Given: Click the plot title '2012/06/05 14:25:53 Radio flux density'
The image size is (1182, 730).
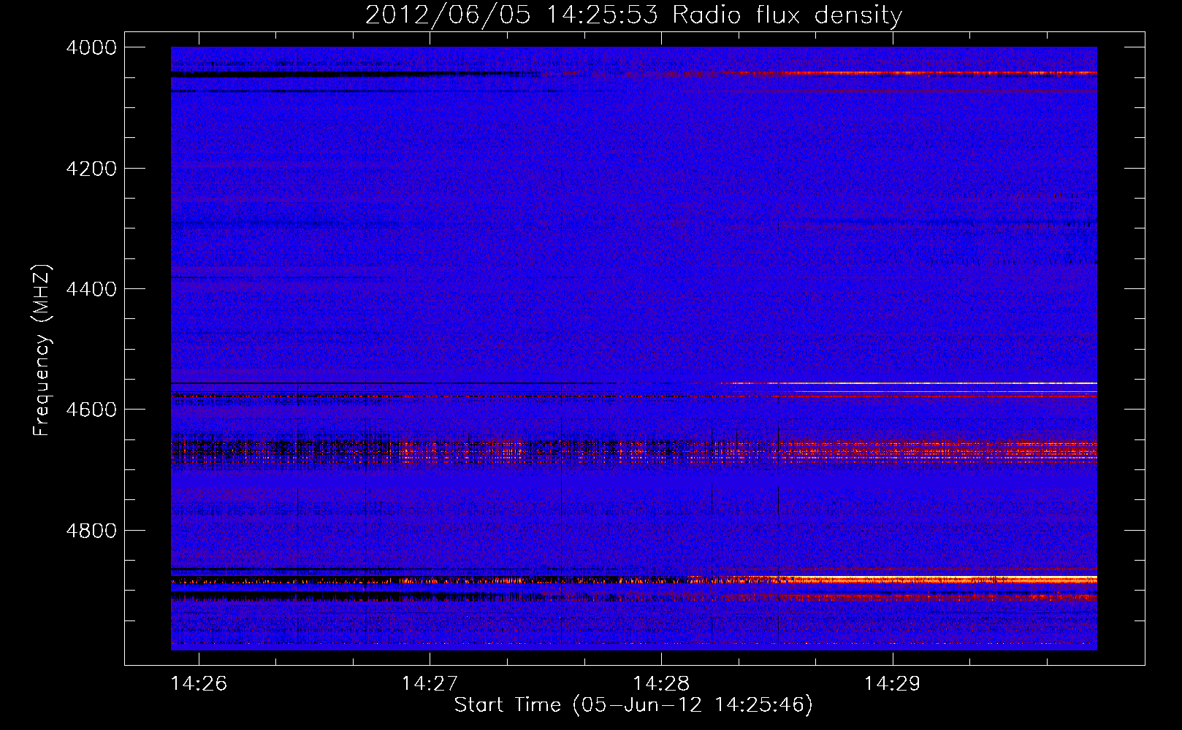Looking at the screenshot, I should coord(633,15).
